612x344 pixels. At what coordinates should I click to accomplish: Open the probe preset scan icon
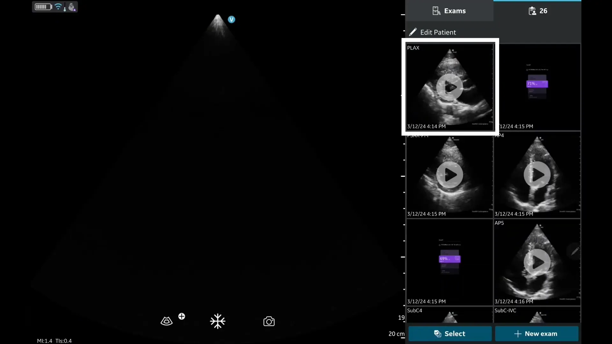tap(166, 321)
